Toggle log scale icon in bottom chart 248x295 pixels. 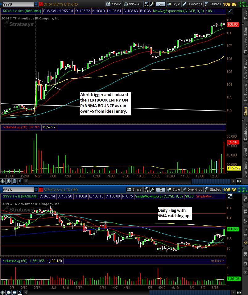[x=230, y=197]
